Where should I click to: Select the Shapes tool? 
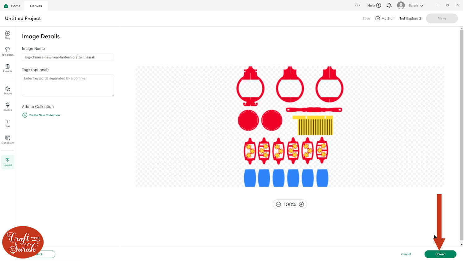tap(7, 90)
